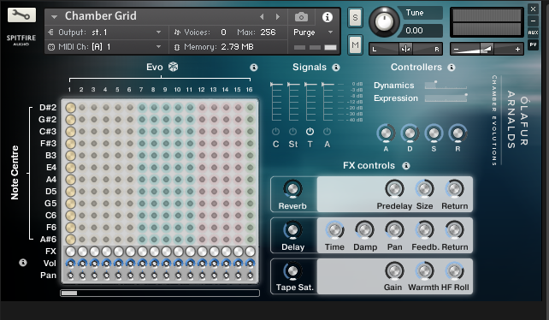Toggle the C signal power button
Viewport: 549px width, 320px height.
pyautogui.click(x=276, y=132)
